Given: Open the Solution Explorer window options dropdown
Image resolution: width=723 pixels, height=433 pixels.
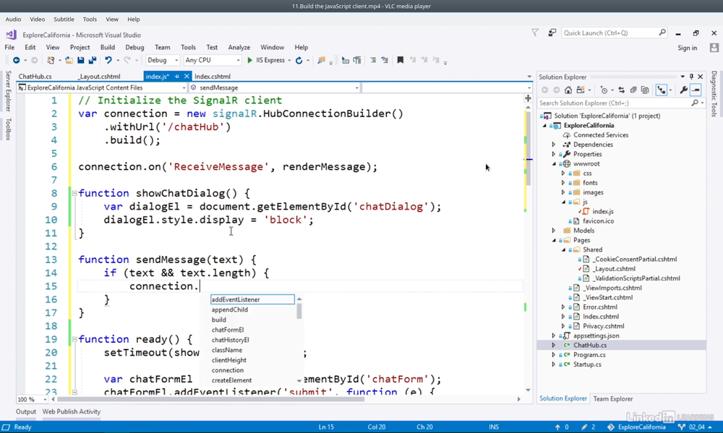Looking at the screenshot, I should pos(683,77).
